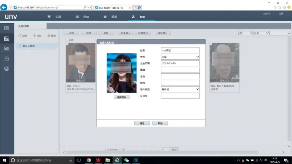
Task: Click the 刷新 refresh icon in the library panel
Action: pos(20,36)
